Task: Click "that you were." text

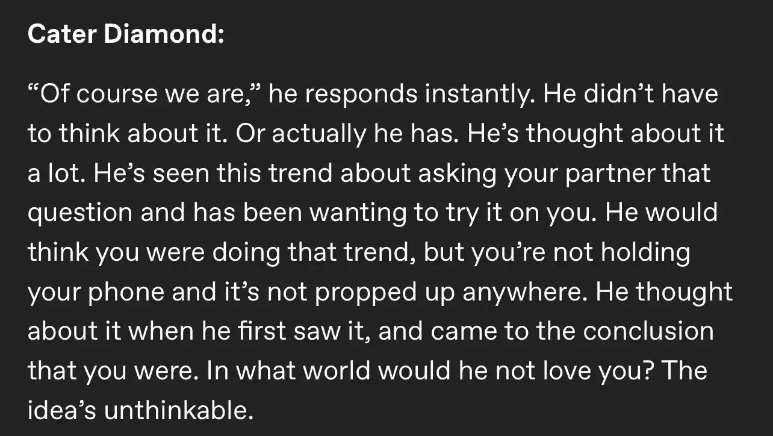Action: pos(113,370)
